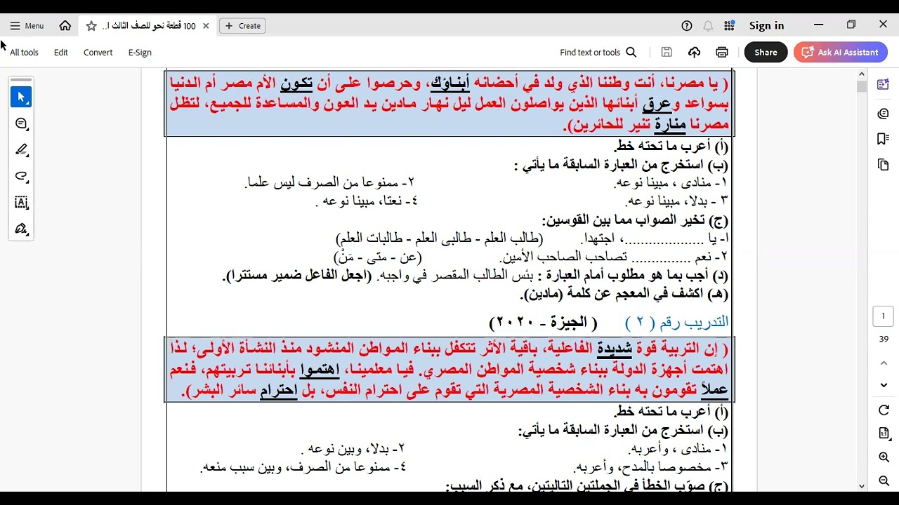Open the Comments panel icon in right sidebar
This screenshot has width=899, height=505.
coord(884,113)
